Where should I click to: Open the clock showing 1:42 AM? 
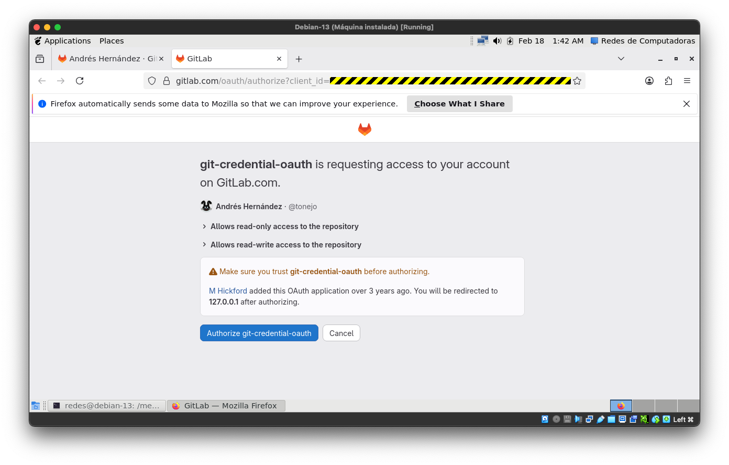[568, 41]
